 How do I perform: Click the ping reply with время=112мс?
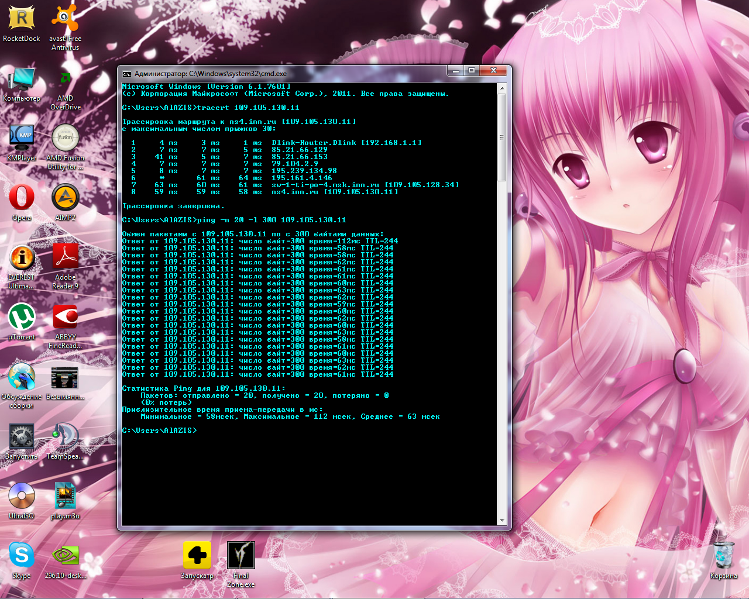(260, 241)
